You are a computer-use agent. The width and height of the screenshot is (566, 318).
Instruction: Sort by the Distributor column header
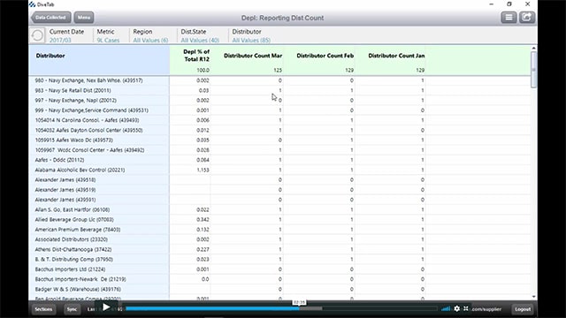click(x=50, y=56)
